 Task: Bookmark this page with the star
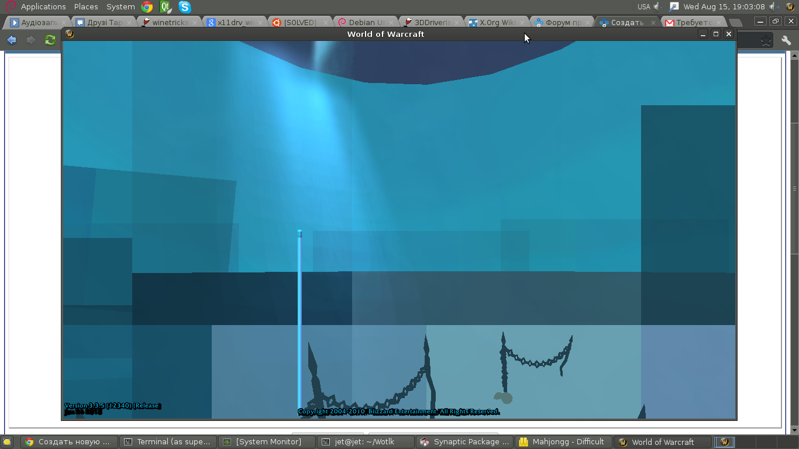click(766, 40)
